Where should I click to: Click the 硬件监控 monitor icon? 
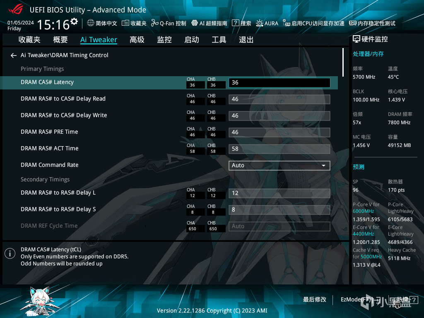point(357,39)
